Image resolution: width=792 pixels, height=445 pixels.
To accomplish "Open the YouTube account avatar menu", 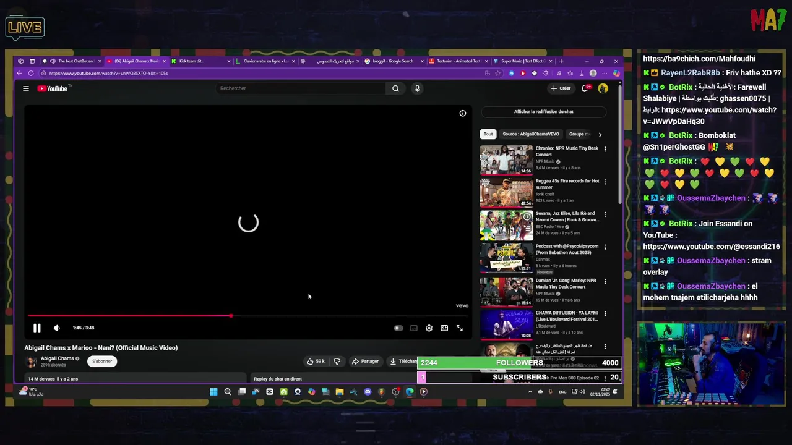I will [x=603, y=88].
